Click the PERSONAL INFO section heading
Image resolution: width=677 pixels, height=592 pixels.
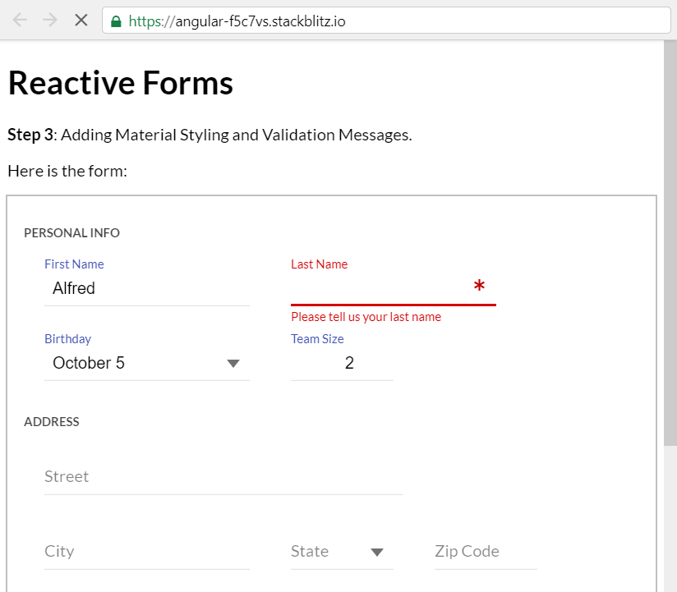pos(71,233)
